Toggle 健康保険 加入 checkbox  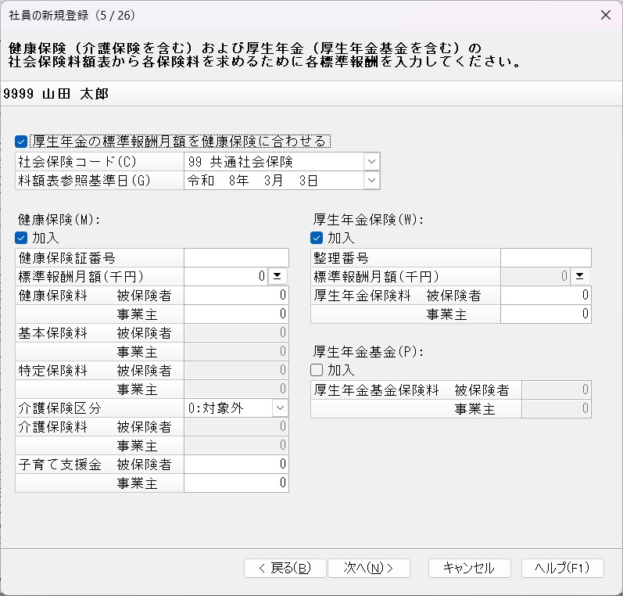point(21,238)
